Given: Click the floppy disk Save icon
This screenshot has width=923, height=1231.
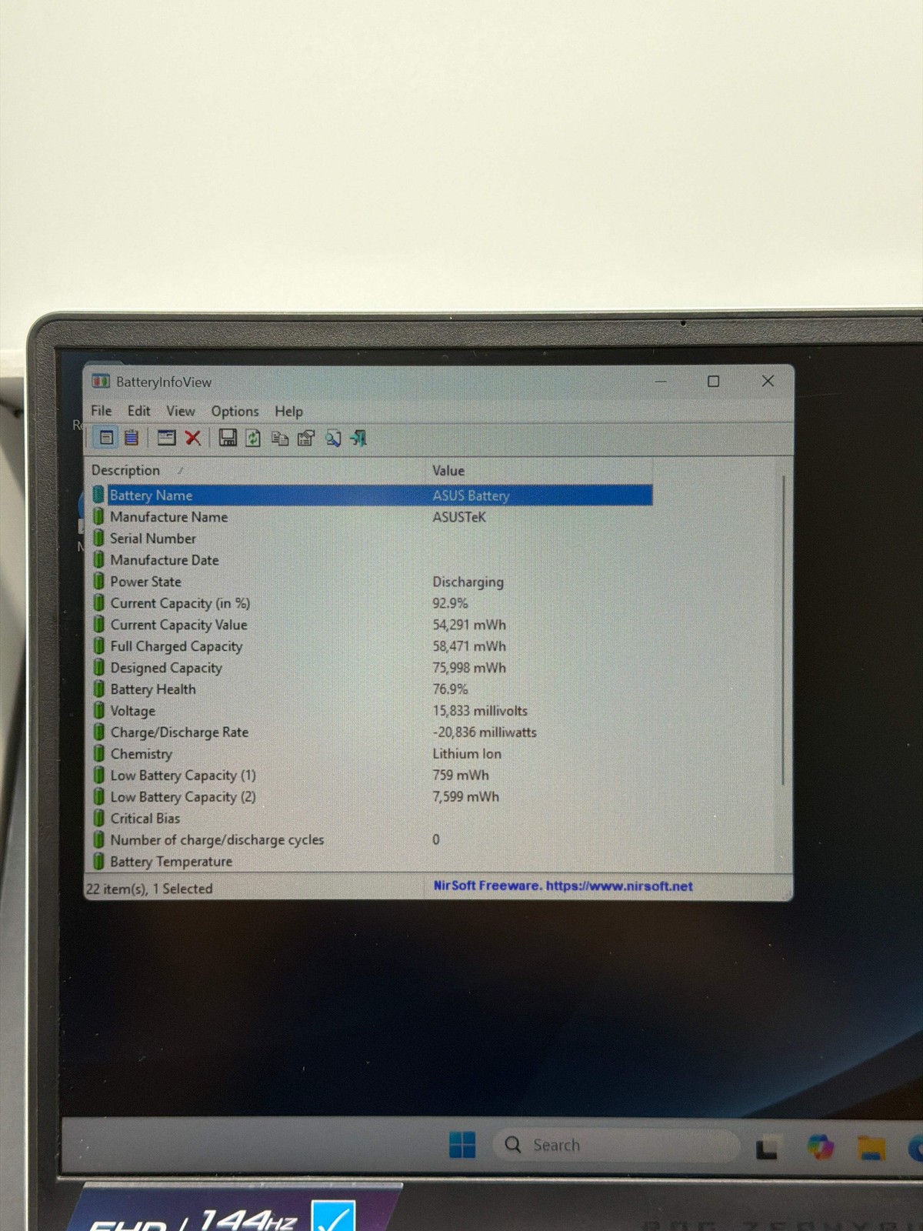Looking at the screenshot, I should [x=228, y=438].
